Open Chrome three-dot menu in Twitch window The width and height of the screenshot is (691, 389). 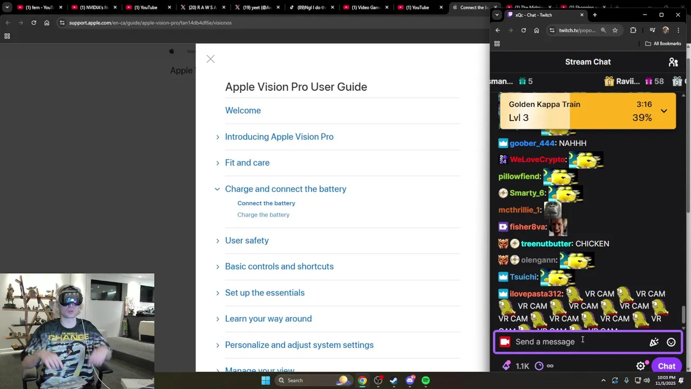point(679,30)
